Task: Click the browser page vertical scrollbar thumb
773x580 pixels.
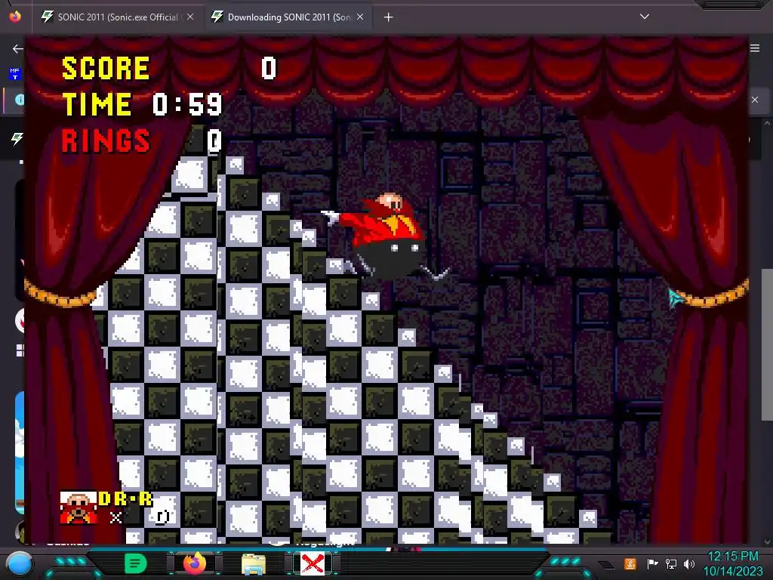Action: click(767, 344)
